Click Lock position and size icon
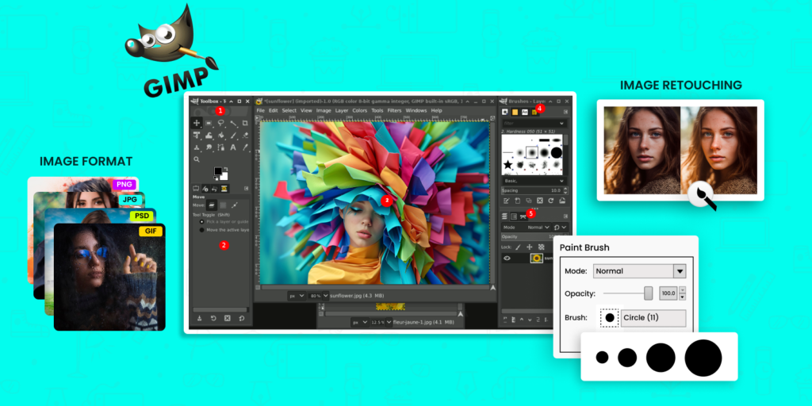 click(529, 247)
